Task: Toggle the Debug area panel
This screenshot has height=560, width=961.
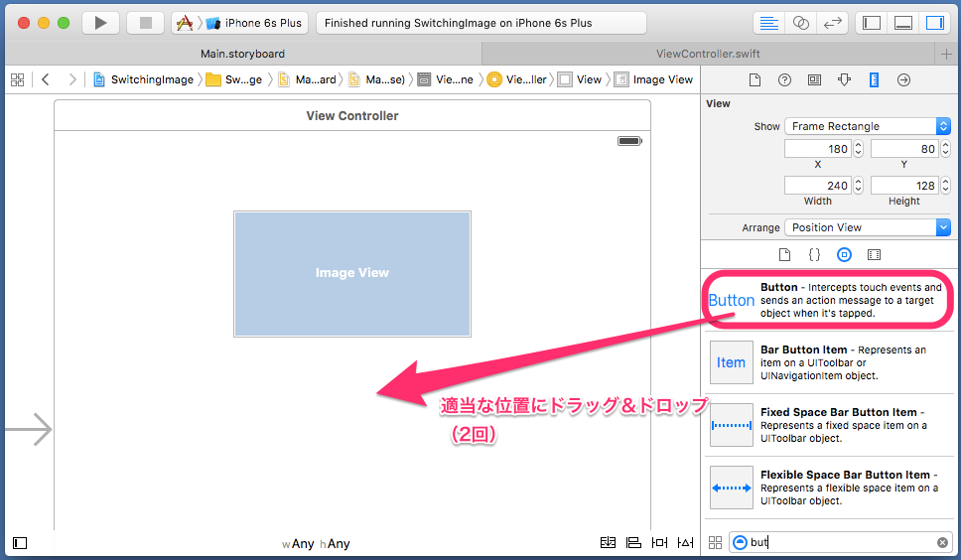Action: point(903,23)
